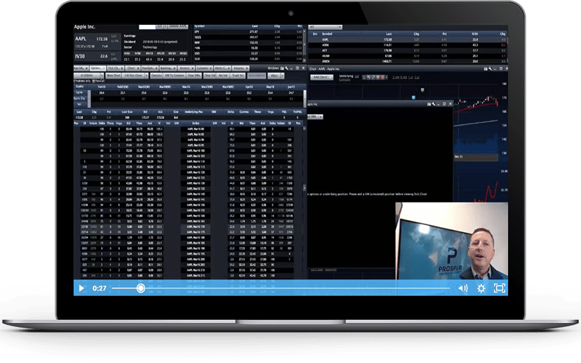Enter fullscreen video mode
Image resolution: width=581 pixels, height=363 pixels.
click(499, 288)
